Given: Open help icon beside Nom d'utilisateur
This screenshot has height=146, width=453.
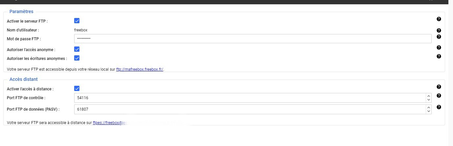Looking at the screenshot, I should coord(439,30).
